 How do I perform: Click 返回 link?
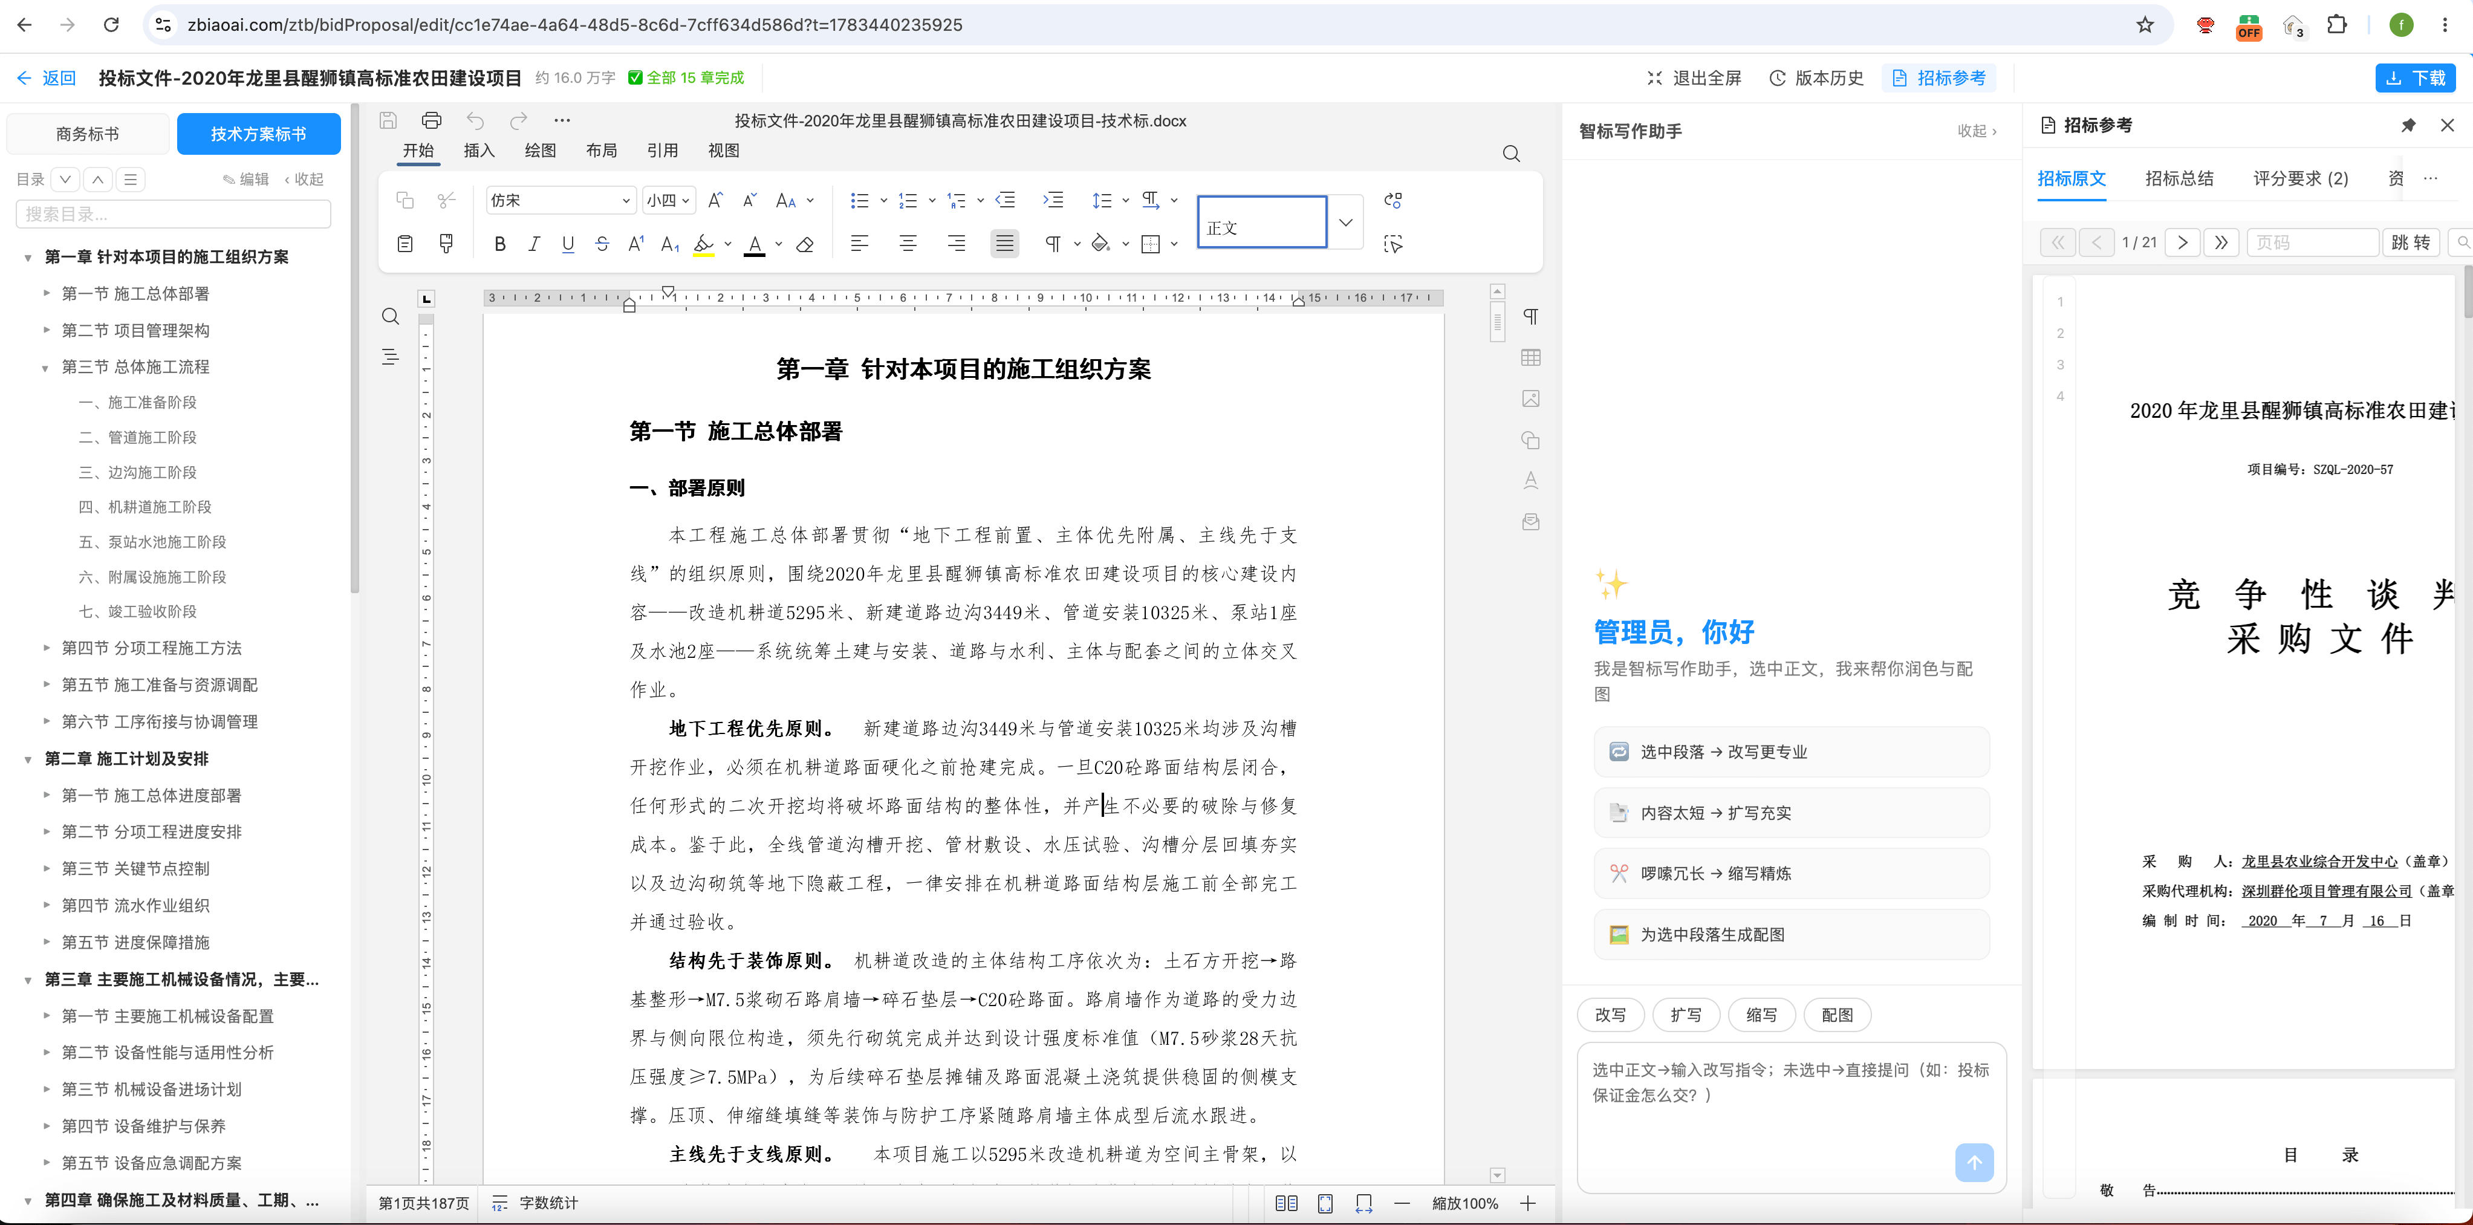pyautogui.click(x=46, y=78)
